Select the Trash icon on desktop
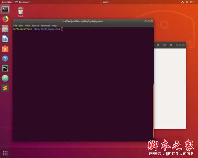 click(x=21, y=12)
